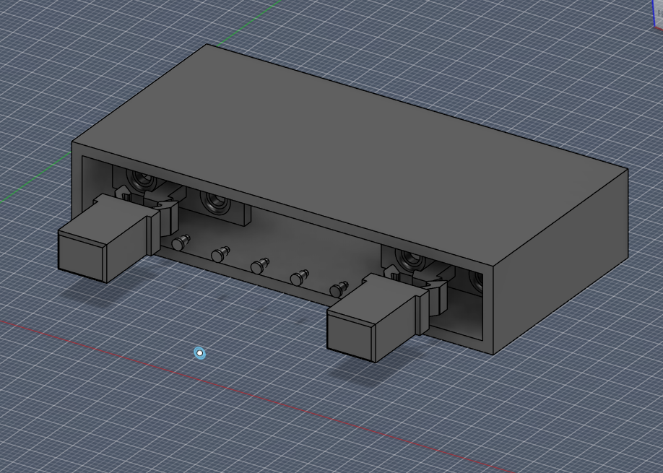Image resolution: width=663 pixels, height=473 pixels.
Task: Click the circular mounting boss above the right connector
Action: pyautogui.click(x=409, y=259)
